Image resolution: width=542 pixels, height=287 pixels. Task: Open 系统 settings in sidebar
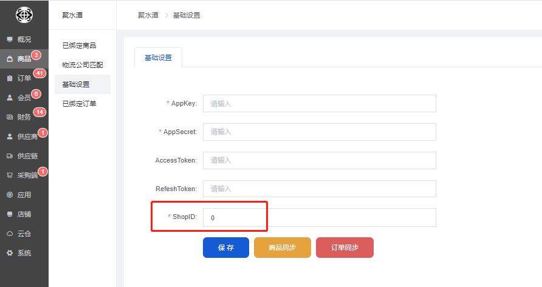point(24,253)
